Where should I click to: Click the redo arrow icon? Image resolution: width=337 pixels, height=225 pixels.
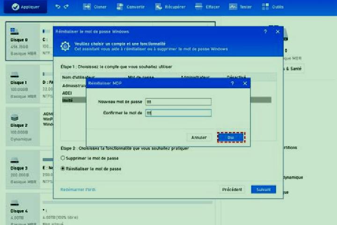[x=66, y=7]
